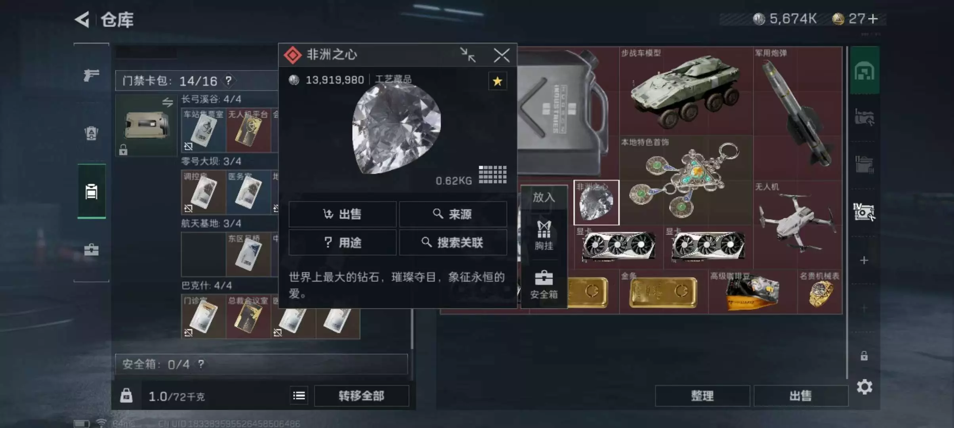Image resolution: width=954 pixels, height=428 pixels.
Task: Open 来源 source lookup
Action: coord(453,214)
